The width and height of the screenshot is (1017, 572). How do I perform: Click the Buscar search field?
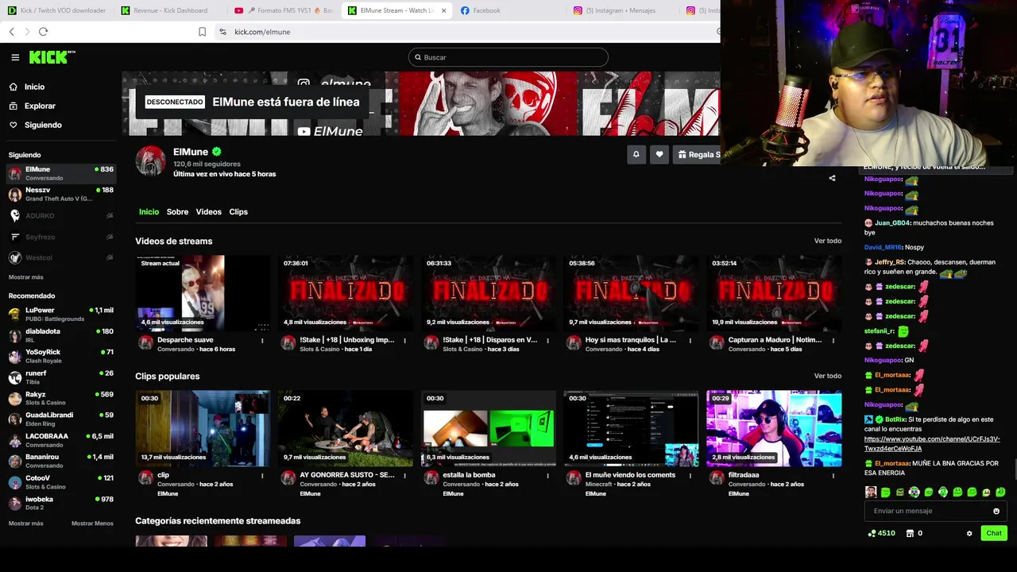(508, 57)
